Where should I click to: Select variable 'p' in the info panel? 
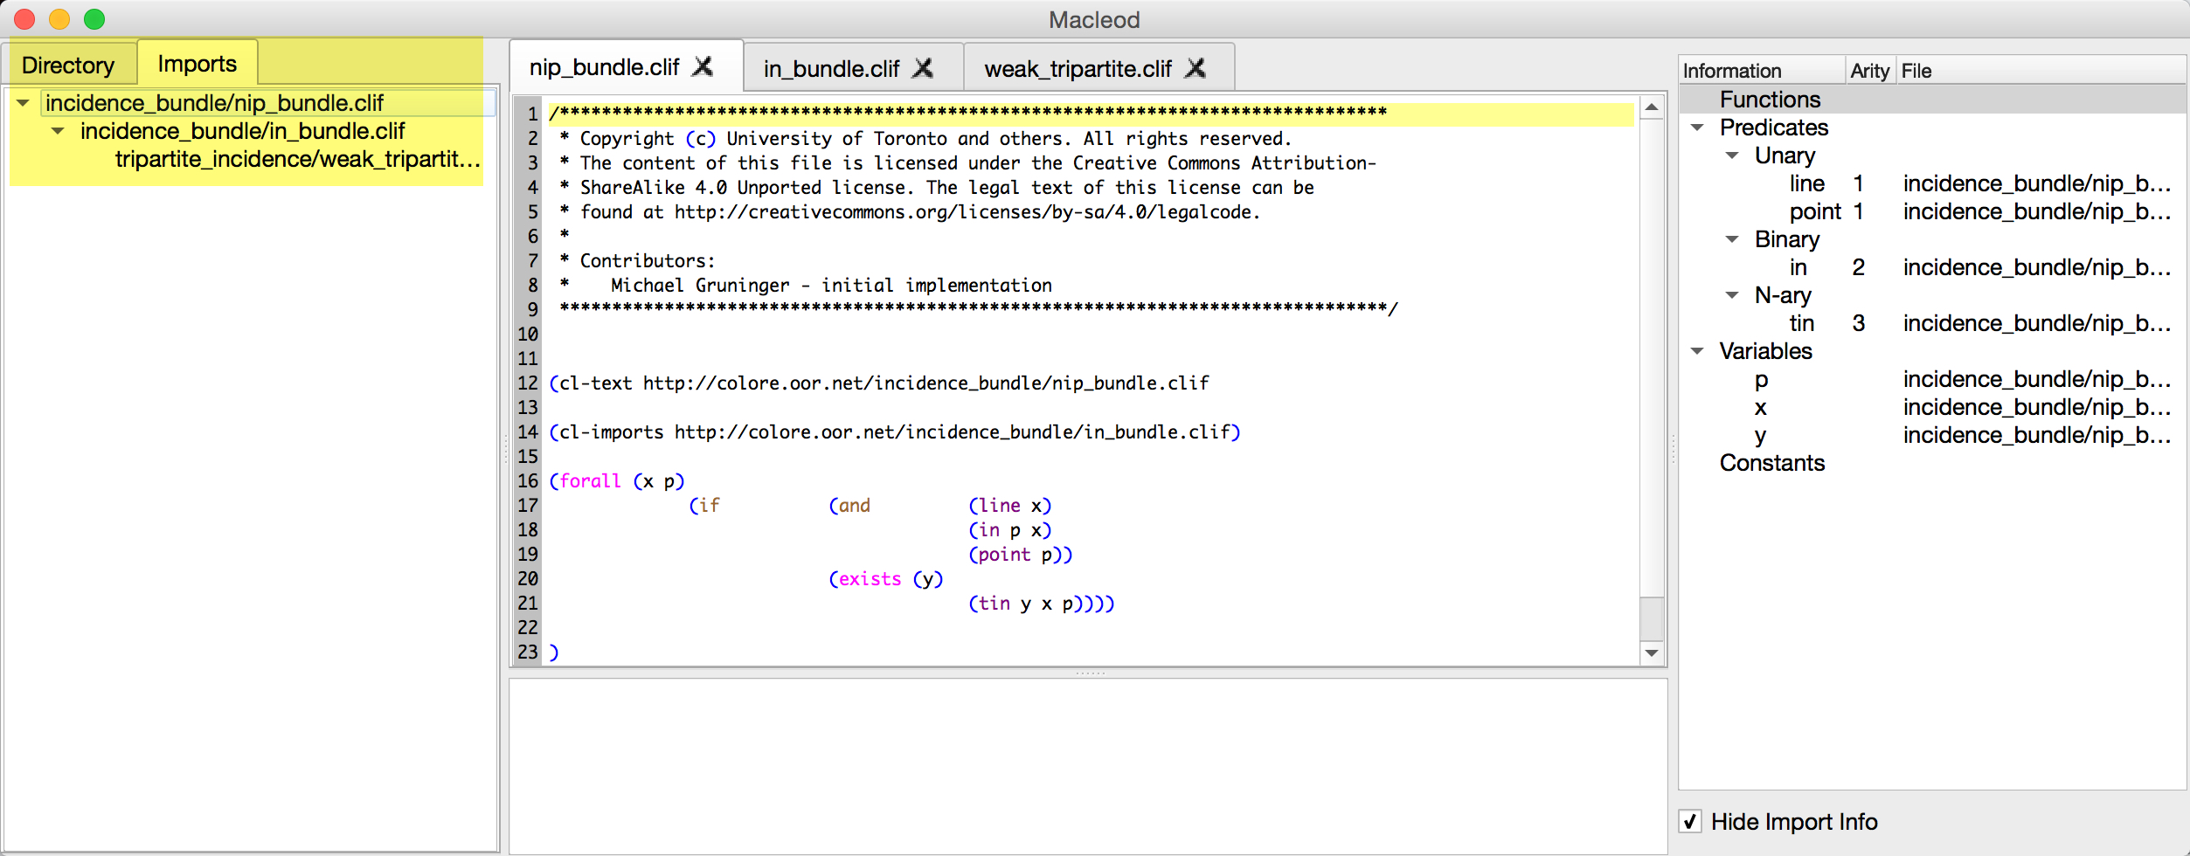point(1932,379)
